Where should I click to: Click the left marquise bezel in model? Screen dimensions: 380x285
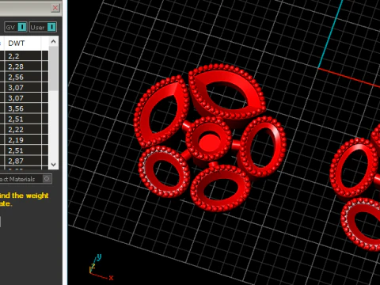point(161,112)
